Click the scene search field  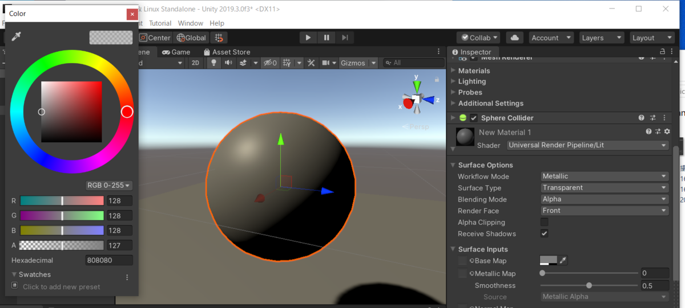point(413,63)
